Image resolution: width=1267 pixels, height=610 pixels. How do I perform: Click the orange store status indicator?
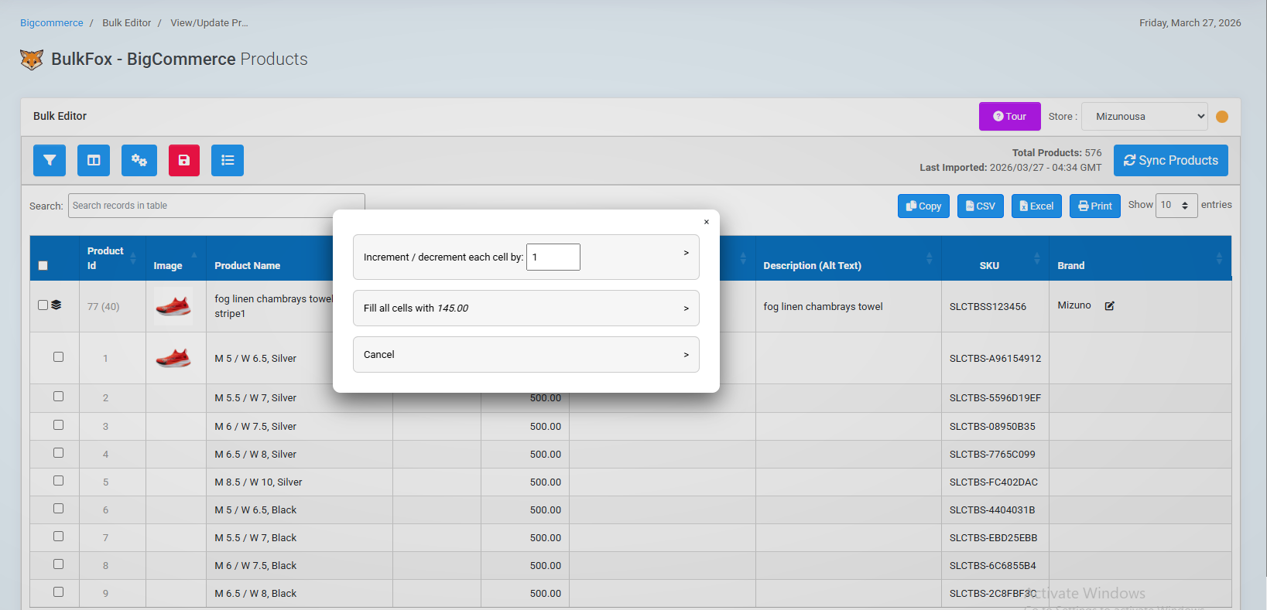[x=1222, y=117]
